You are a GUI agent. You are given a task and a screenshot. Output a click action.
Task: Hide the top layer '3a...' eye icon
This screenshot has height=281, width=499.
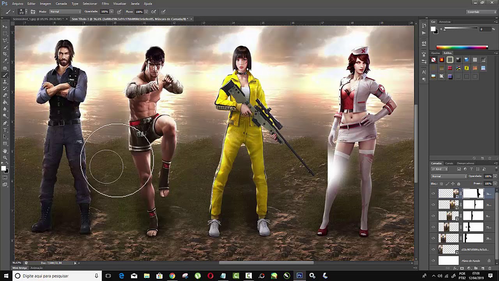433,194
